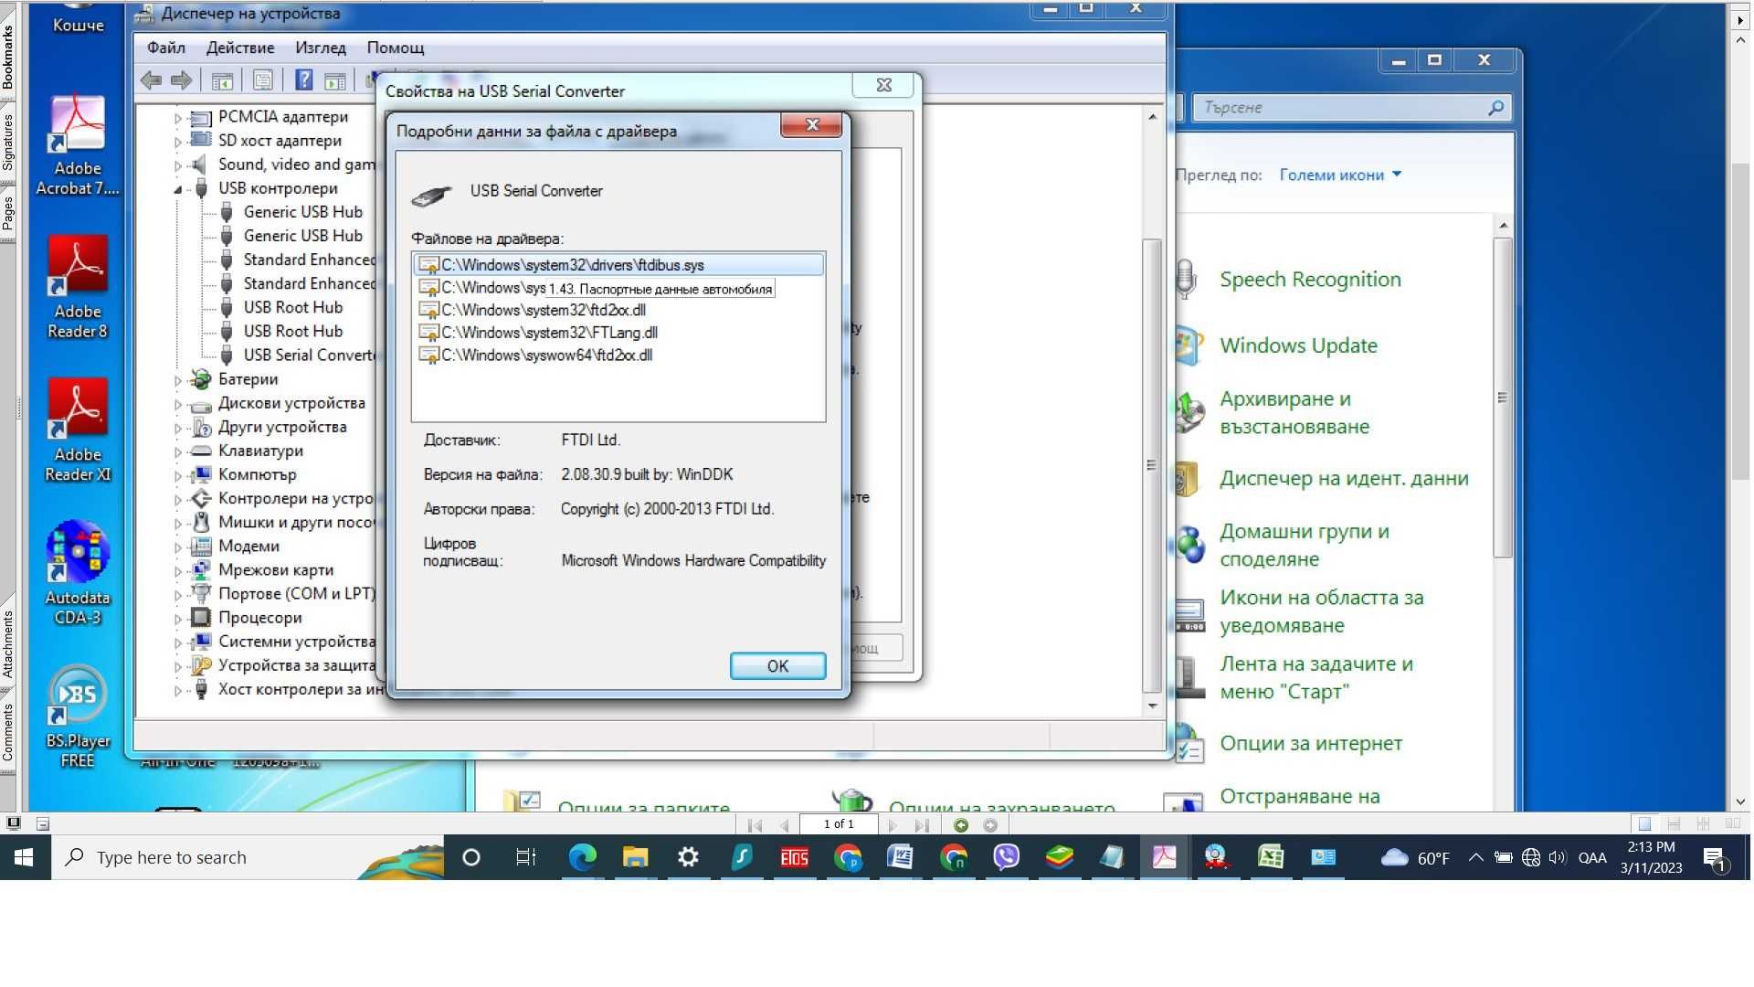1754x987 pixels.
Task: Click the Device Manager forward arrow icon
Action: click(x=181, y=80)
